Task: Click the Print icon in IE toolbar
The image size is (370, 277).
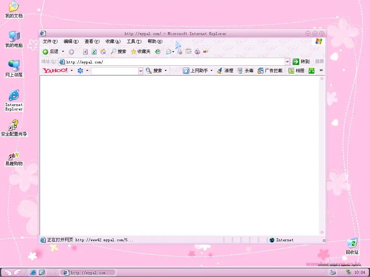Action: click(180, 52)
